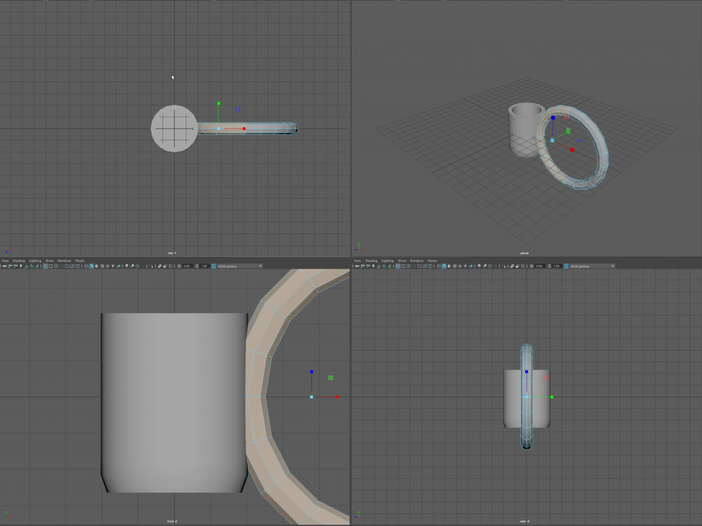Open camera bookmarks icon in front panel

tap(21, 266)
